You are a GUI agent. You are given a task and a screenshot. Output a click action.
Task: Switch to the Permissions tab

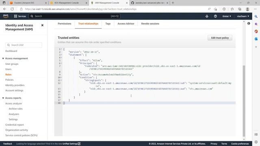[x=65, y=24]
